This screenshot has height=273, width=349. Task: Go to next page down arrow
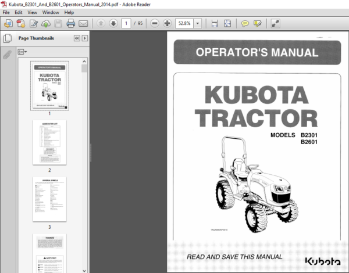(x=113, y=23)
